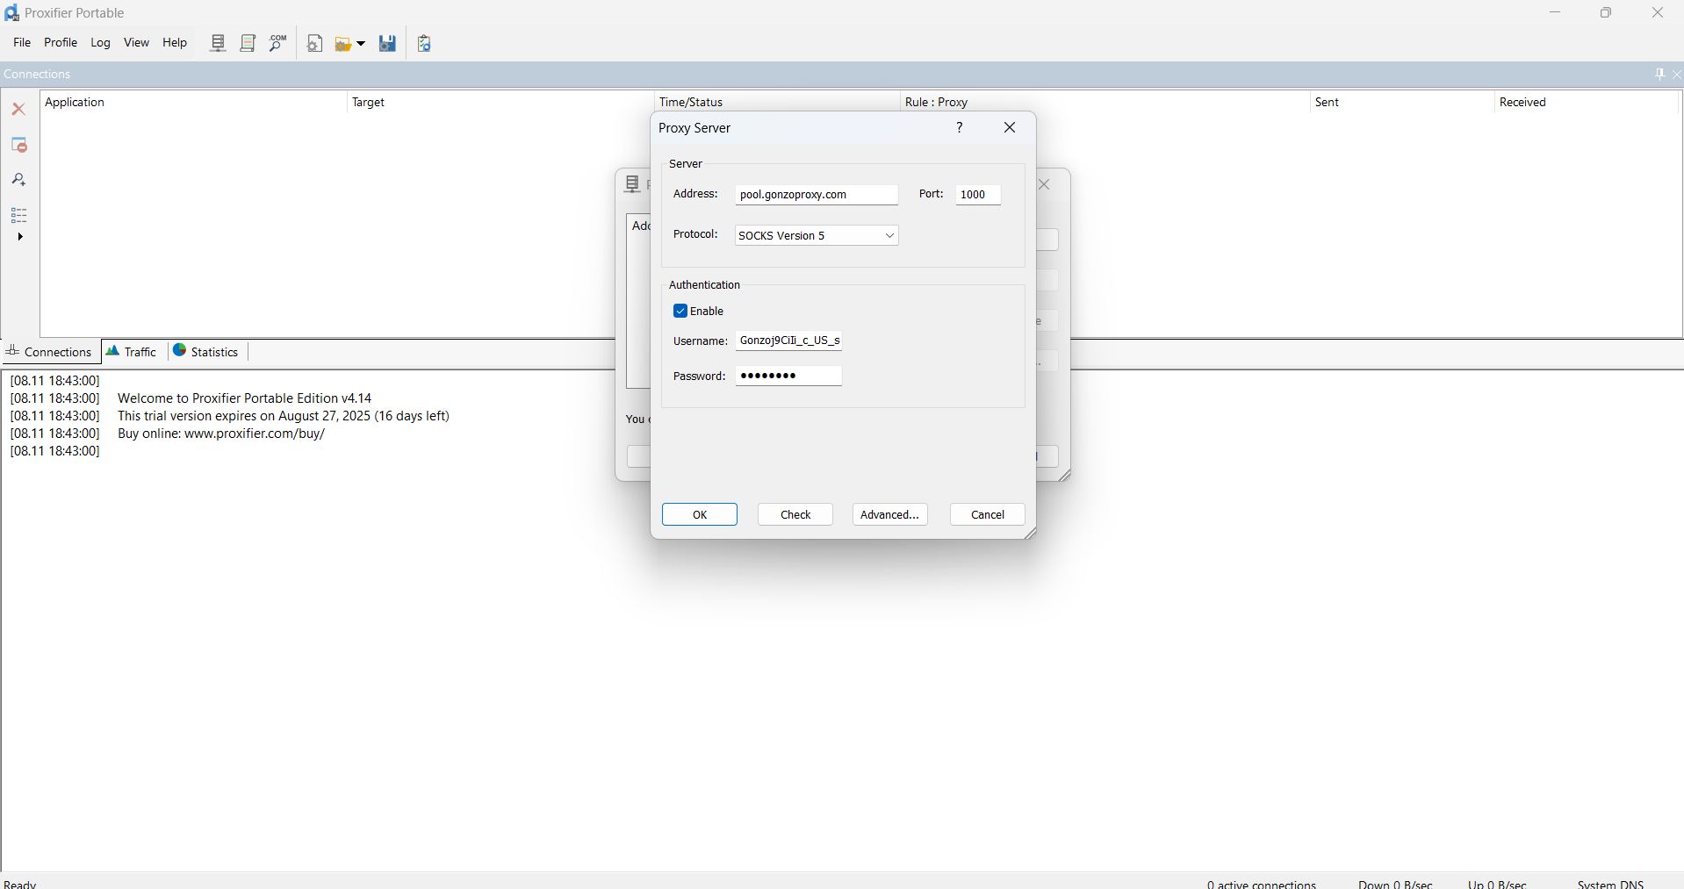Expand the open profile dropdown arrow
Viewport: 1684px width, 889px height.
[x=361, y=44]
